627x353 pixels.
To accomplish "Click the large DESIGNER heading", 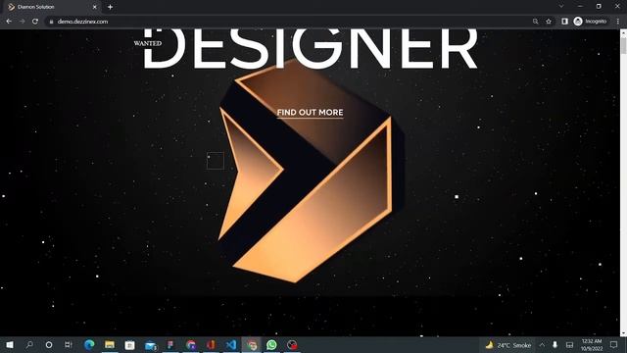I will [x=311, y=48].
